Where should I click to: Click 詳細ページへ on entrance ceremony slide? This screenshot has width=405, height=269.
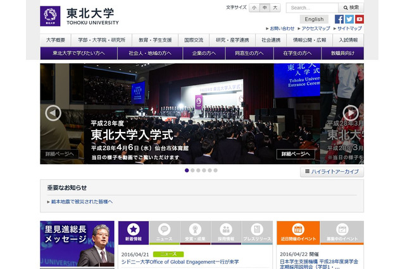click(x=296, y=154)
